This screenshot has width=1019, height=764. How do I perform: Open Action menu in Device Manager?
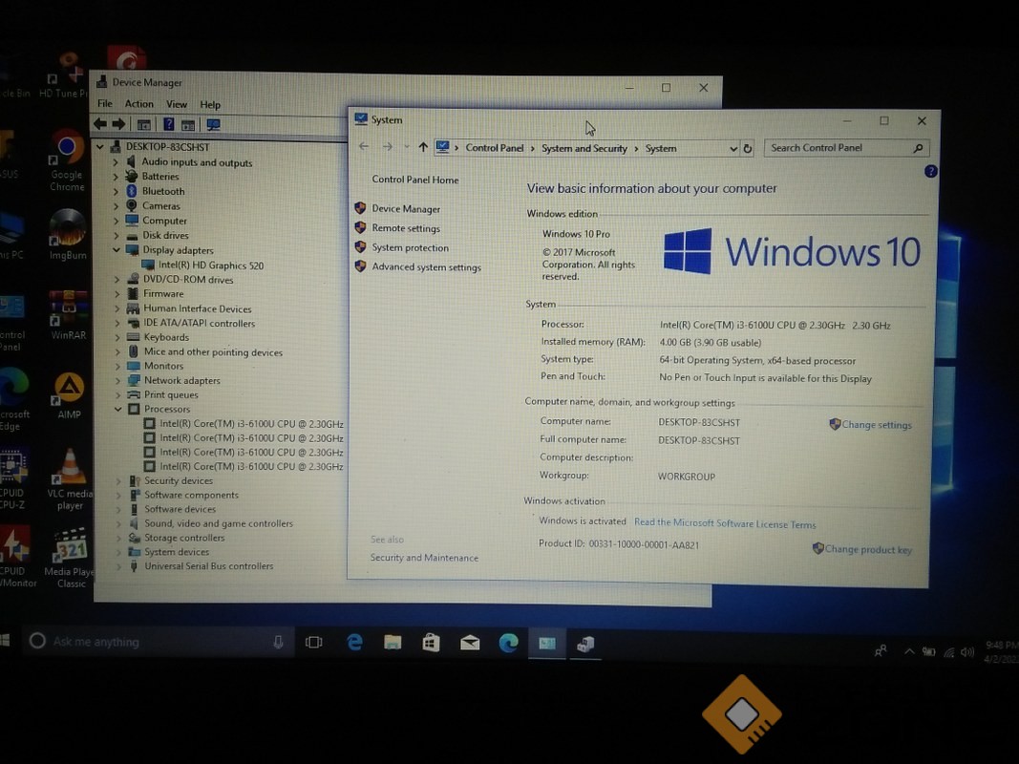(139, 104)
